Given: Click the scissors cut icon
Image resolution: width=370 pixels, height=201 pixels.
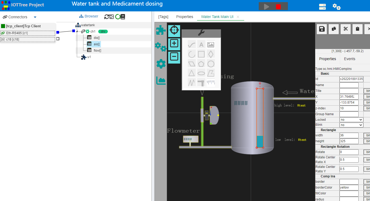Looking at the screenshot, I should tap(346, 29).
